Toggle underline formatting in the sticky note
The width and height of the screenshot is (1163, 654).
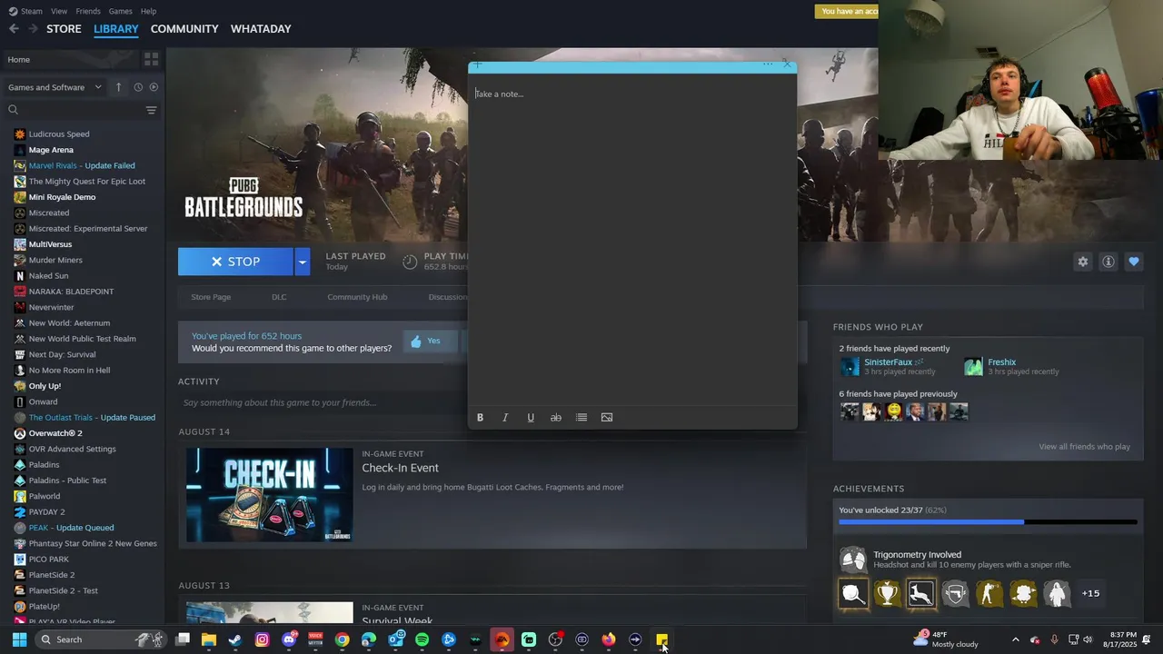click(531, 418)
